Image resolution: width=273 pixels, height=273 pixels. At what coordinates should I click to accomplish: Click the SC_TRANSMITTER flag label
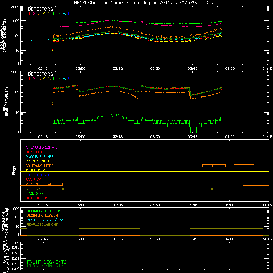coord(40,166)
